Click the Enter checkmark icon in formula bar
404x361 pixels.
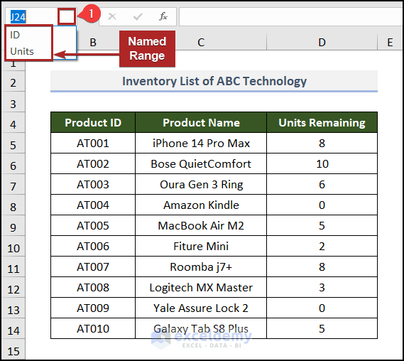[x=138, y=17]
